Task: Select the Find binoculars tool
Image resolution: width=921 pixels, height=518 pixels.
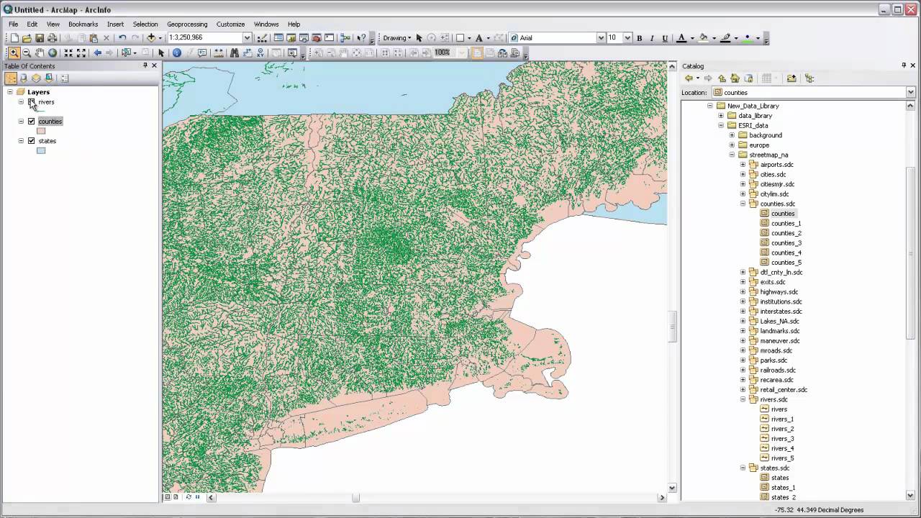Action: (235, 53)
